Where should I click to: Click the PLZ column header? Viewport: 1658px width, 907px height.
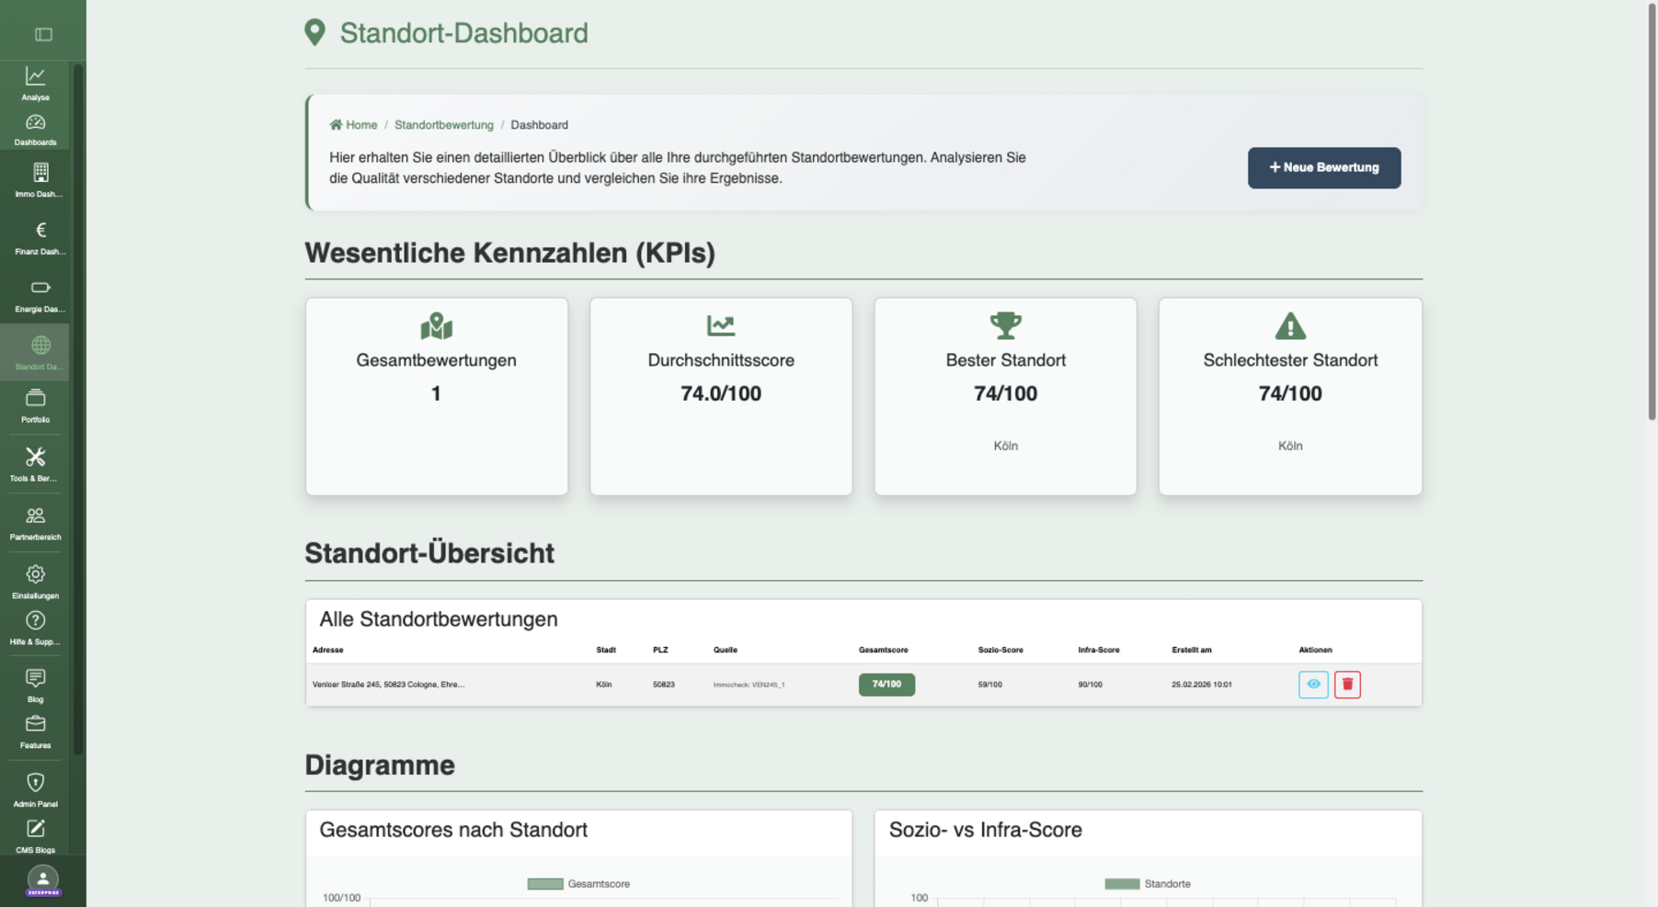[660, 650]
